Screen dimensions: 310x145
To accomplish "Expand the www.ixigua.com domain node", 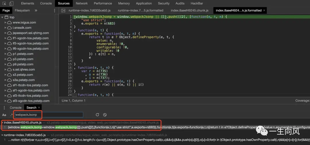I will click(5, 22).
